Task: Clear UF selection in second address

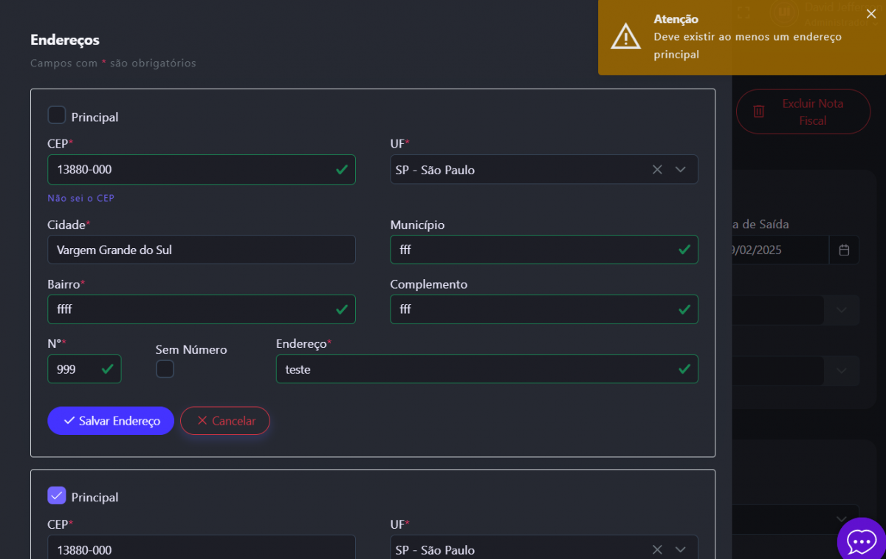Action: tap(657, 549)
